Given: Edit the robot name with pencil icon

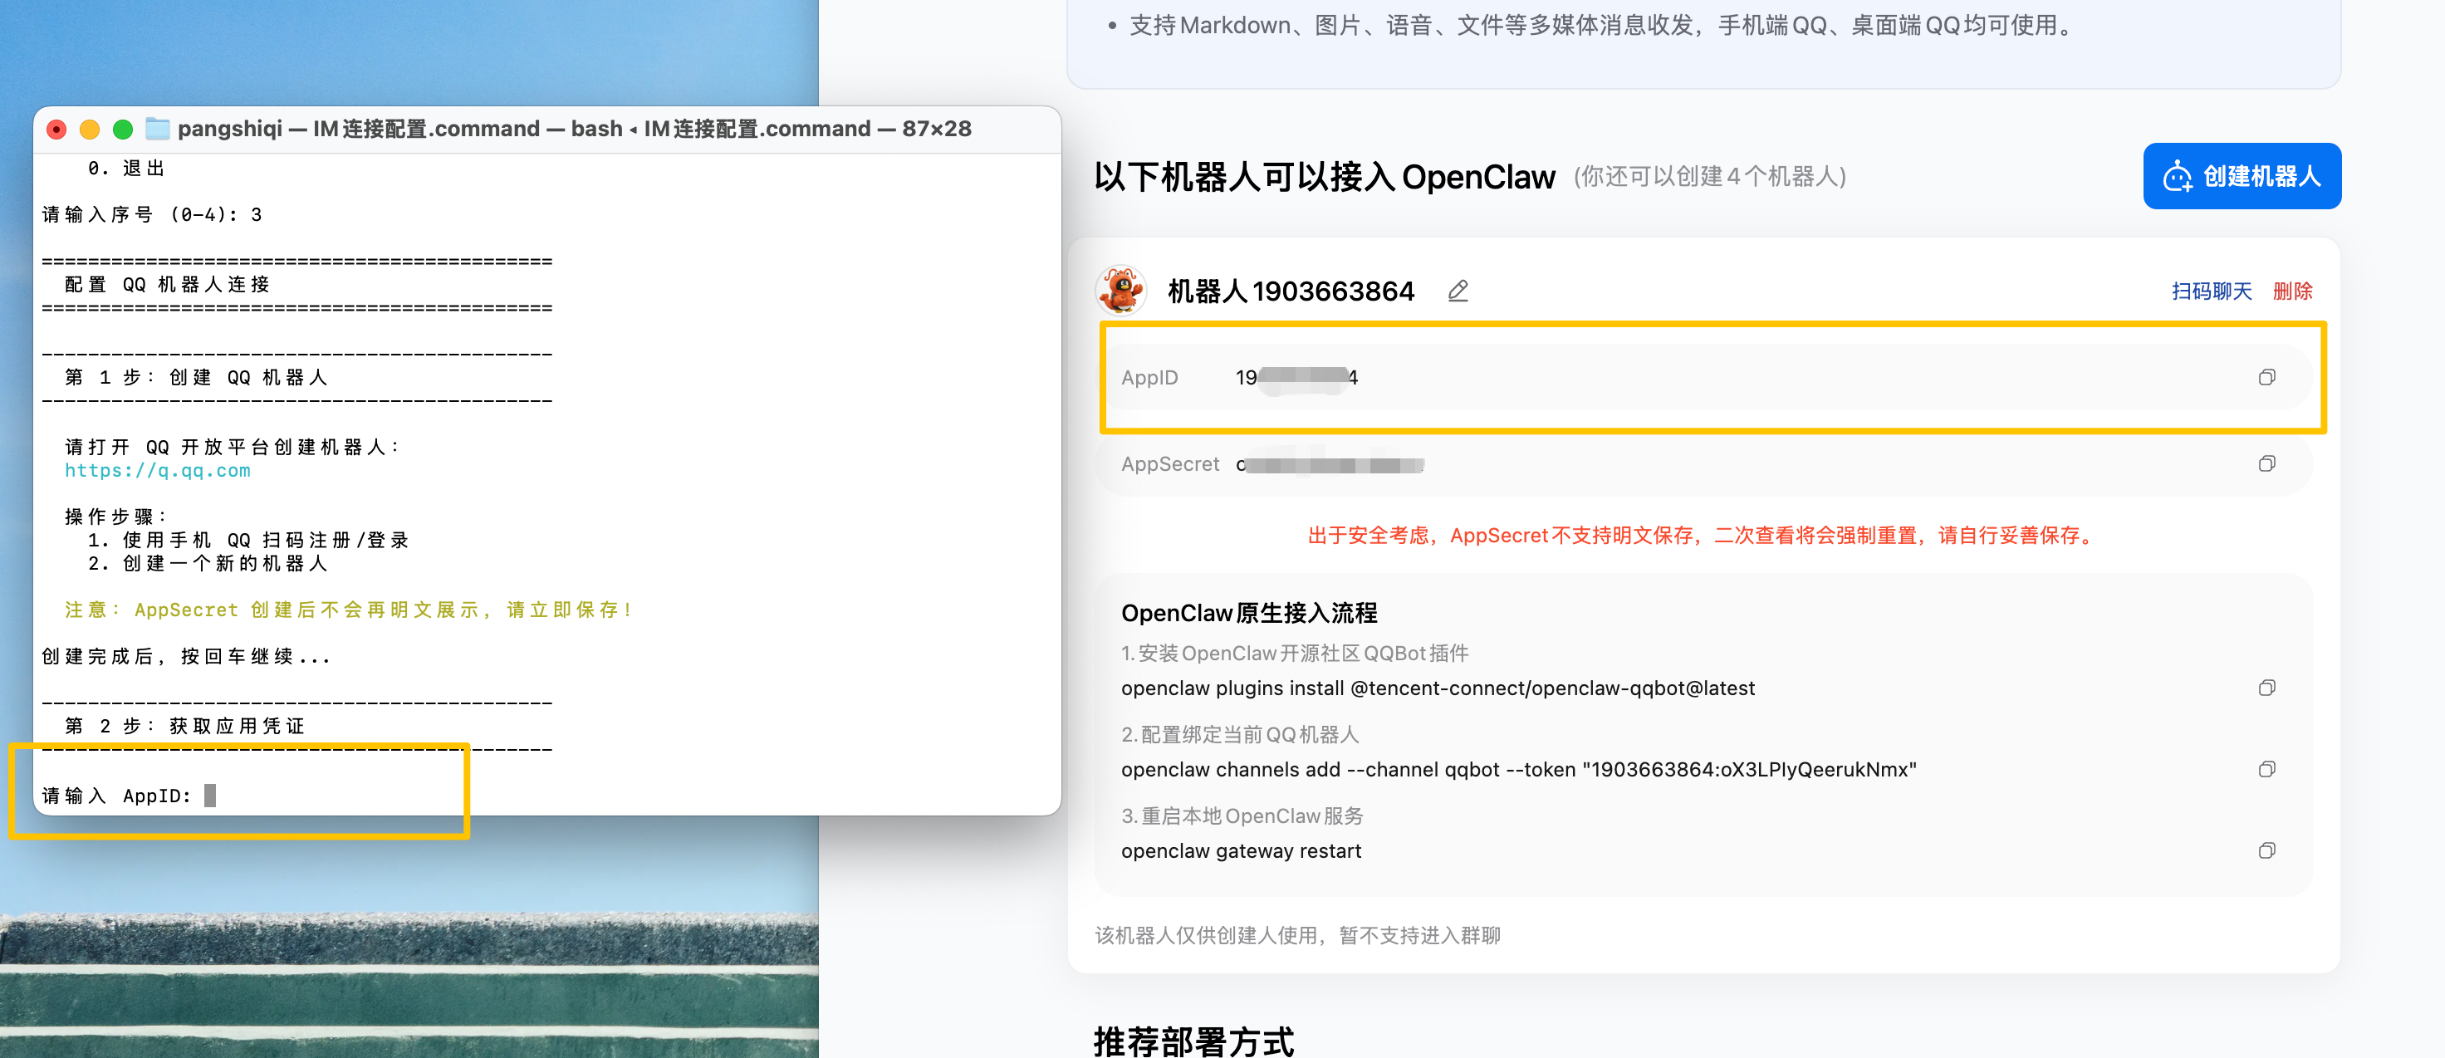Looking at the screenshot, I should coord(1458,291).
